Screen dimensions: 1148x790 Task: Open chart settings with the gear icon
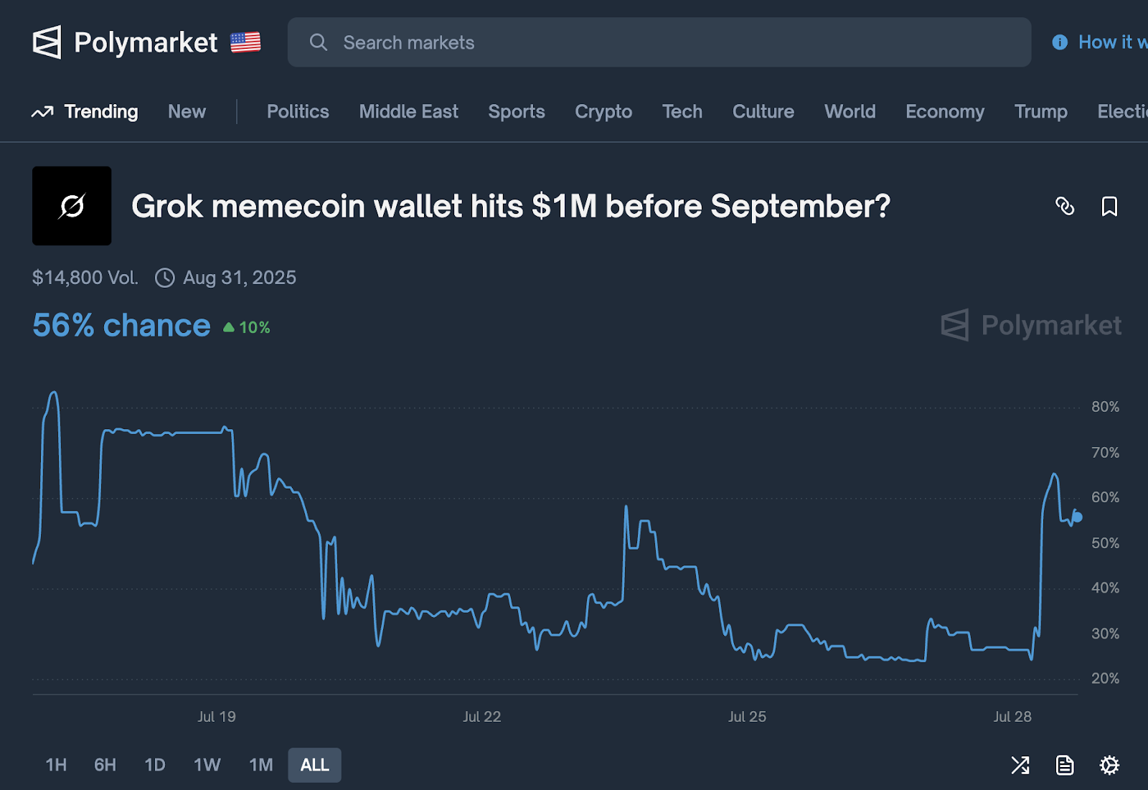click(x=1109, y=765)
